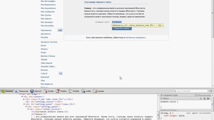
Task: Collapse the div id="content" node
Action: [22, 97]
